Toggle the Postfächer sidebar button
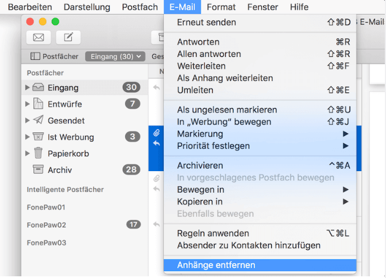Image resolution: width=386 pixels, height=278 pixels. (x=55, y=56)
